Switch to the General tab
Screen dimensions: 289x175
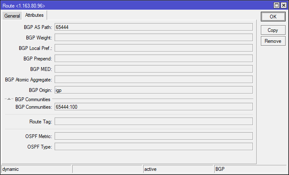12,16
